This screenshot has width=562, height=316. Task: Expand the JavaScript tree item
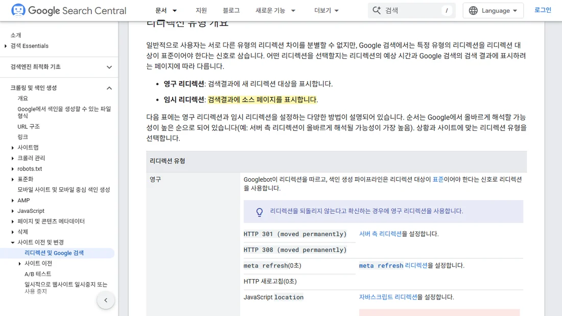tap(13, 211)
